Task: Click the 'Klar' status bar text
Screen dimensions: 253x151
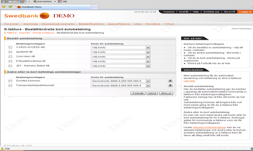Action: point(8,148)
